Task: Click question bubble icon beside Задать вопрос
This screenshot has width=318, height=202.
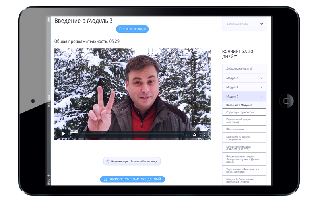Action: point(108,161)
